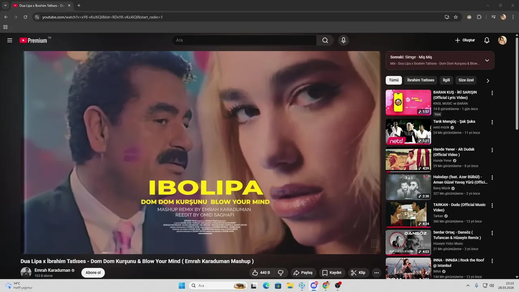Select the Tümü filter chip

point(394,80)
